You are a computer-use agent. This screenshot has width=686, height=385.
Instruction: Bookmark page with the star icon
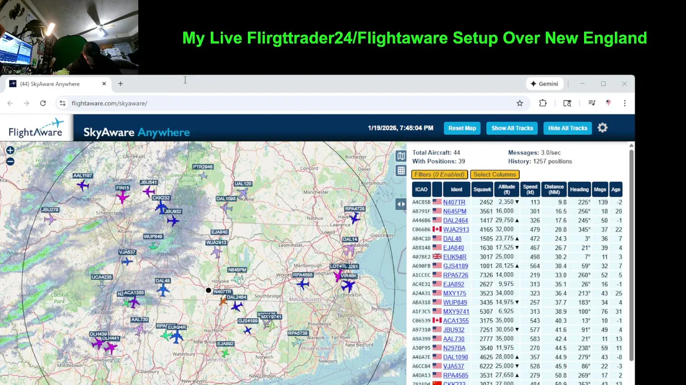click(x=519, y=103)
